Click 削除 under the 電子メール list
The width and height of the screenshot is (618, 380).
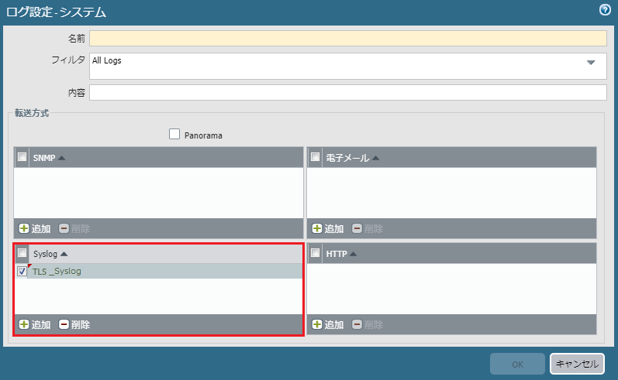click(x=368, y=228)
